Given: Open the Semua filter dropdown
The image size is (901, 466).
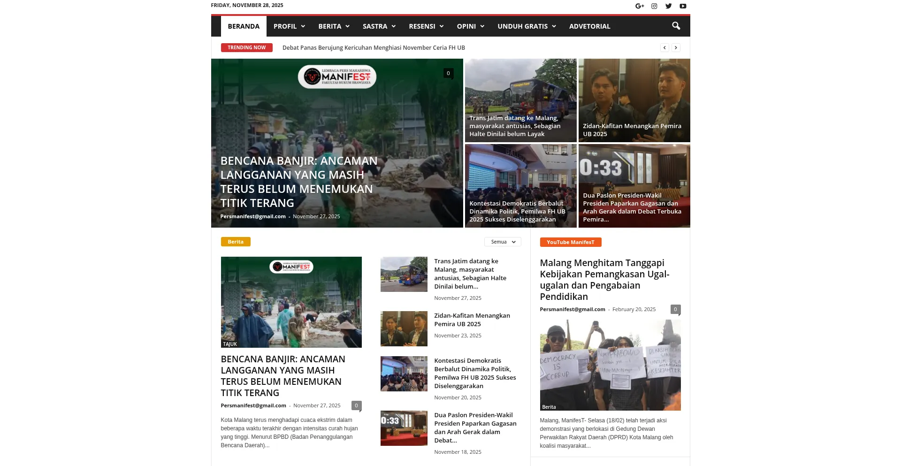Looking at the screenshot, I should tap(503, 242).
